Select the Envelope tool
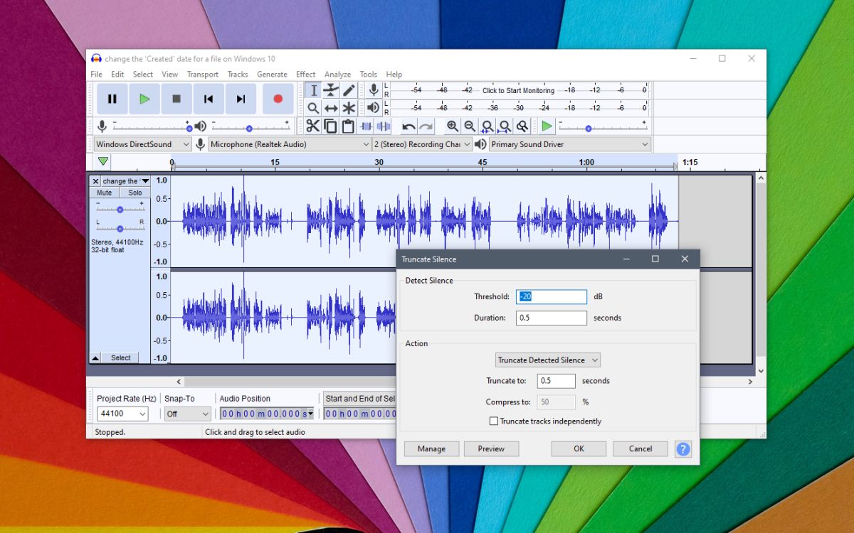 pyautogui.click(x=330, y=91)
